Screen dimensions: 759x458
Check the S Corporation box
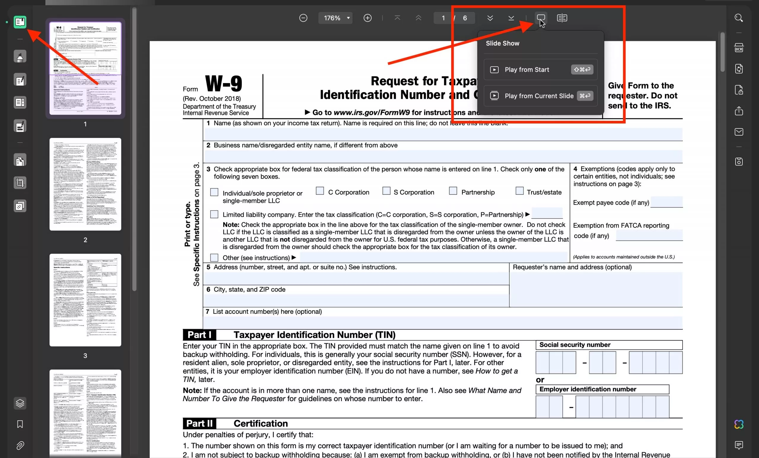click(386, 191)
